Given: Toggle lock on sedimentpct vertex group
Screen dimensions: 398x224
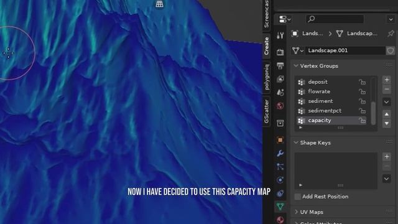Looking at the screenshot, I should coord(362,111).
